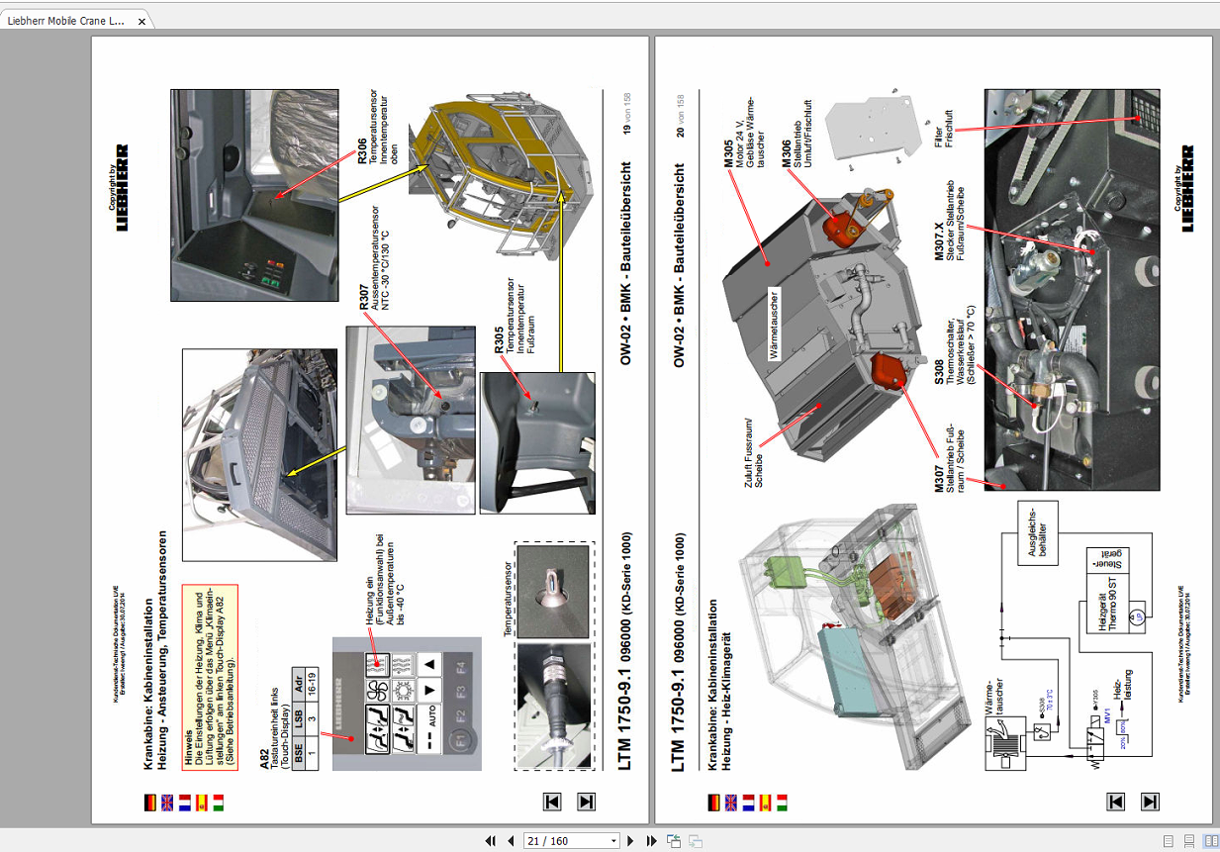
Task: Click the greyed go forward view icon
Action: tap(696, 841)
